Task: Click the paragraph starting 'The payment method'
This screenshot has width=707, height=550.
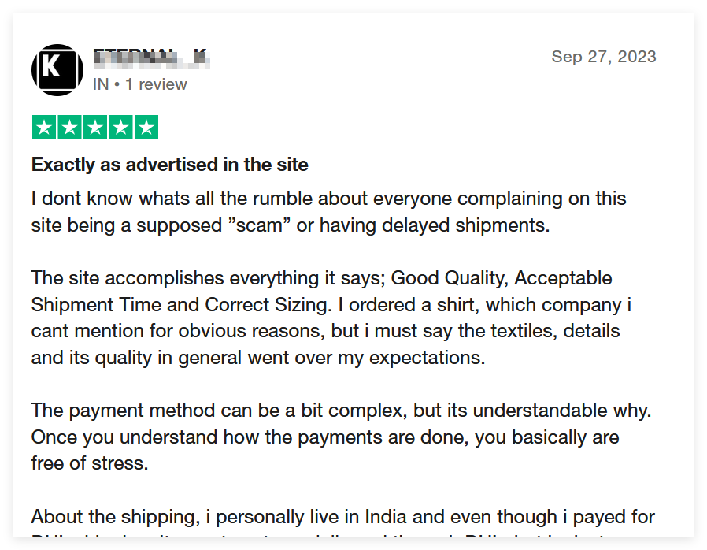Action: (x=342, y=437)
